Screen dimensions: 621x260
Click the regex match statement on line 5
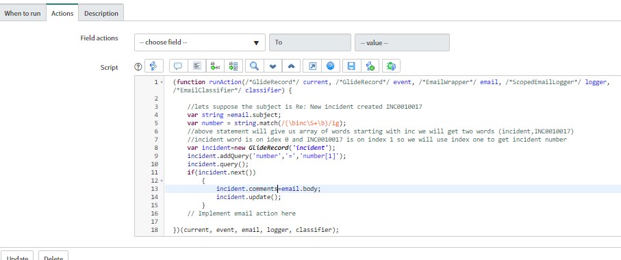pos(266,123)
